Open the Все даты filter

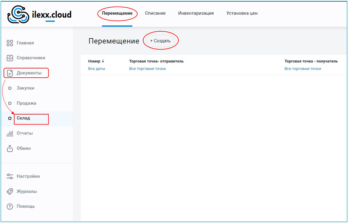pyautogui.click(x=96, y=69)
